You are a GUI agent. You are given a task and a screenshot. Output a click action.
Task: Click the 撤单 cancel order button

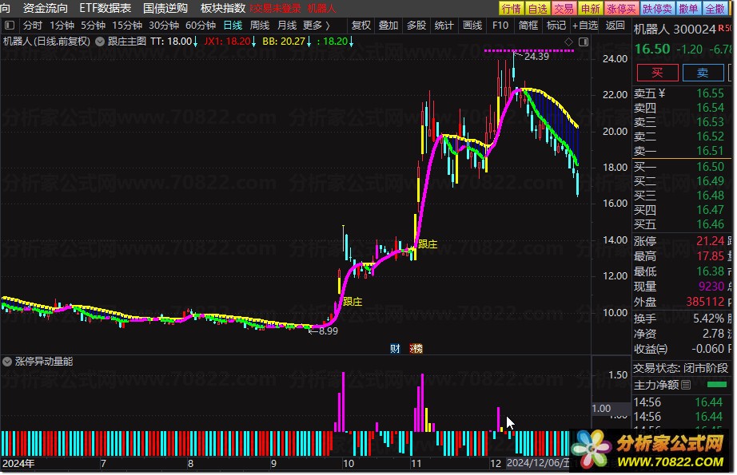[689, 9]
